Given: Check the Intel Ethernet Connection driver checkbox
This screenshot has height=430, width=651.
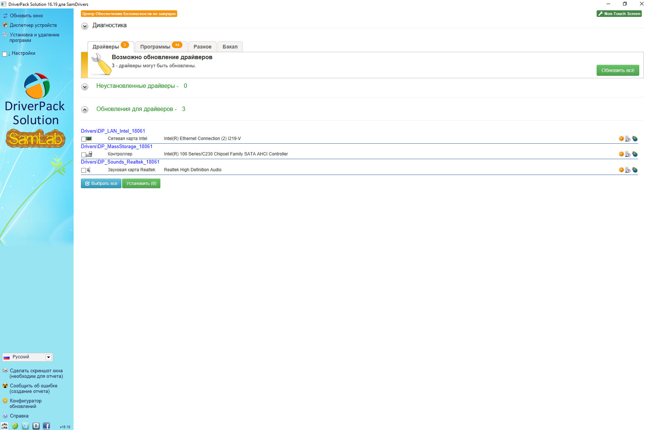Looking at the screenshot, I should click(83, 139).
